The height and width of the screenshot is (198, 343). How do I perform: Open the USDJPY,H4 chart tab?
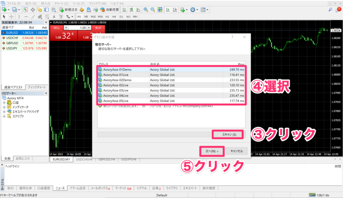click(x=129, y=159)
